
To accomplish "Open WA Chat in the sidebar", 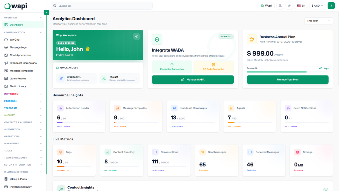I will (x=23, y=40).
